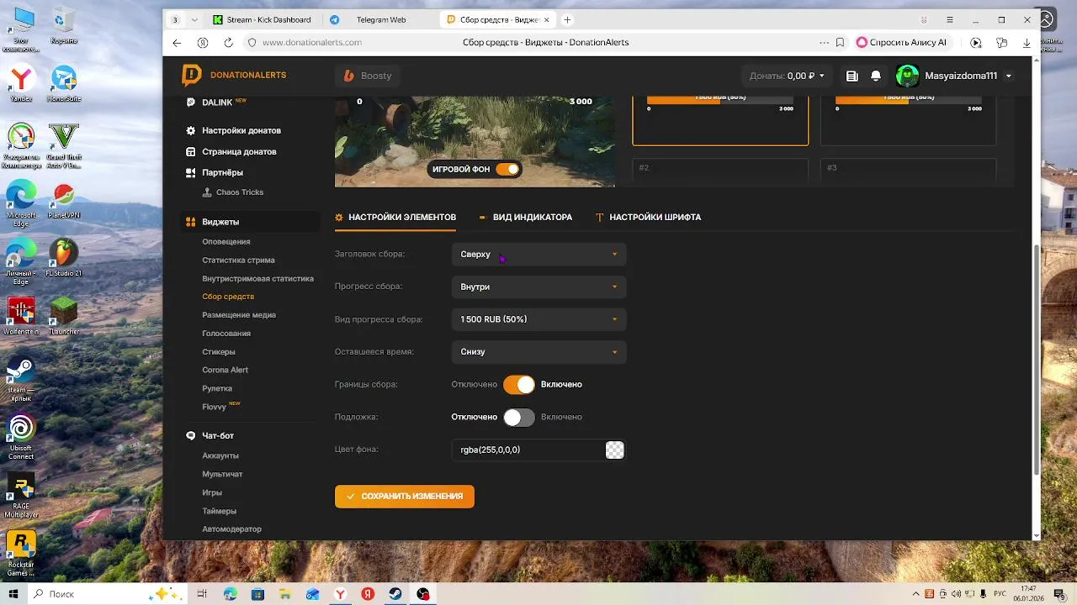Open browser downloads arrow icon
1077x605 pixels.
(1027, 42)
